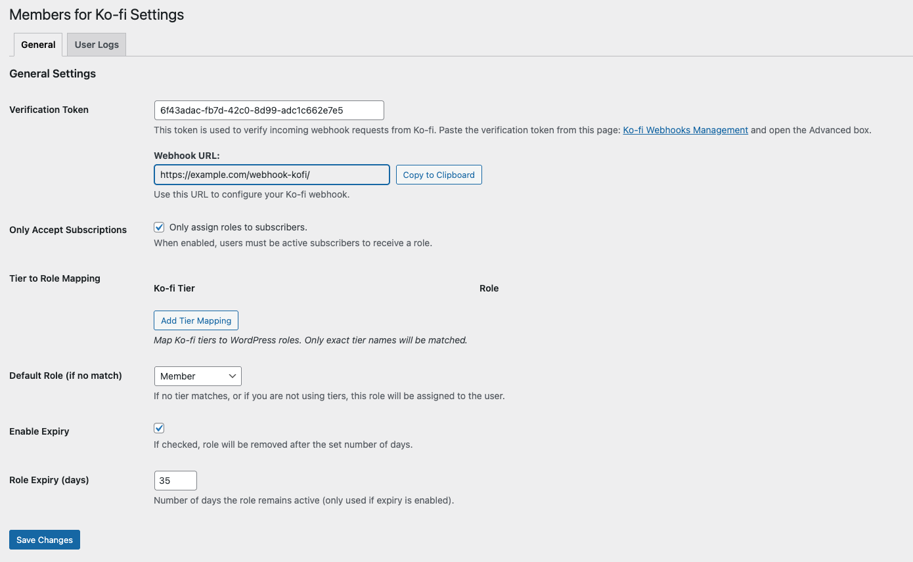
Task: Click the "Role Expiry (days)" row label
Action: point(49,480)
